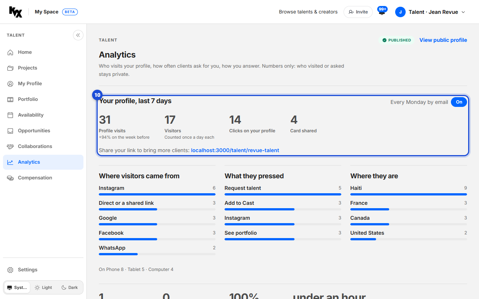The height and width of the screenshot is (299, 479).
Task: Click the On Phone 8 · Tablet 5 · Computer 4 text
Action: [x=136, y=269]
